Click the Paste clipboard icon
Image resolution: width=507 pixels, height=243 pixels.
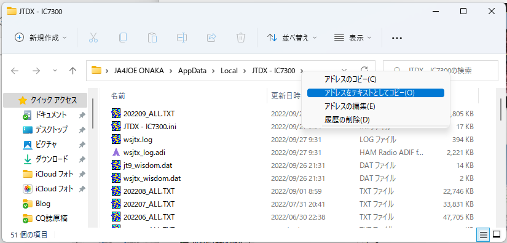152,38
